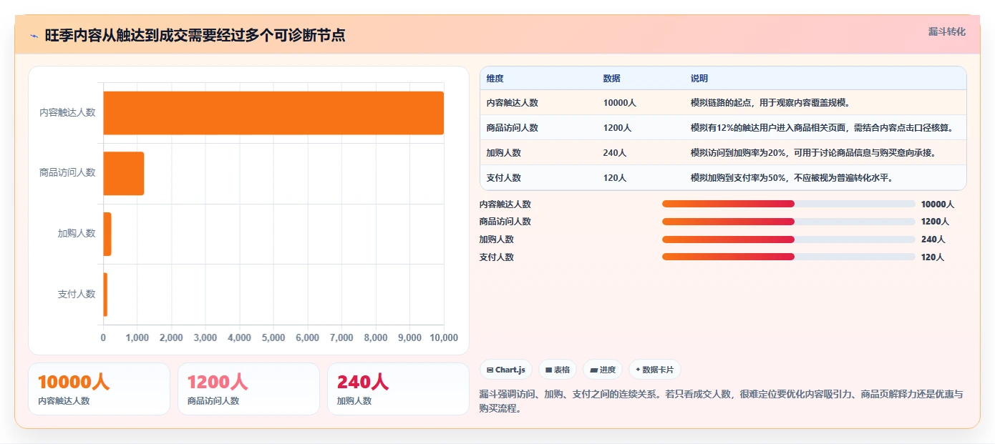The width and height of the screenshot is (995, 444).
Task: Click the 内容触达人数 bar in the chart
Action: click(273, 112)
